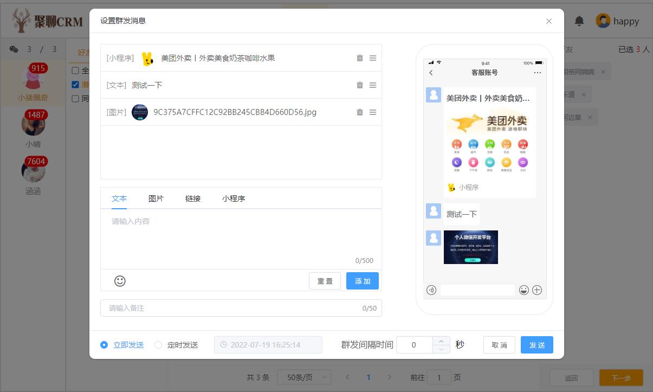Viewport: 653px width, 392px height.
Task: Switch to the 链接 tab
Action: [x=193, y=198]
